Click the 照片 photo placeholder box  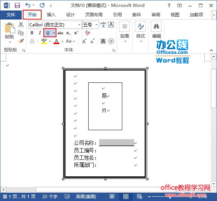tap(105, 106)
